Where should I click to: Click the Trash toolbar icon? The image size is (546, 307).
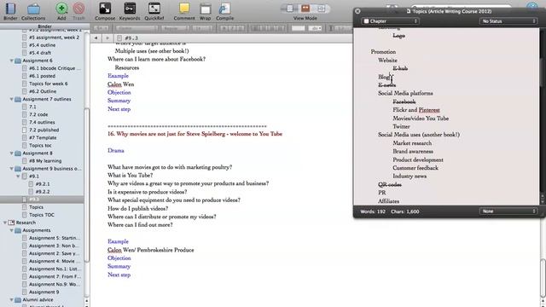tap(79, 9)
